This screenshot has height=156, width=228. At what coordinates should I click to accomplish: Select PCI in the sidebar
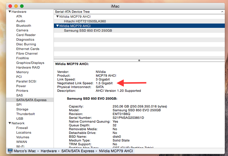tap(19, 77)
